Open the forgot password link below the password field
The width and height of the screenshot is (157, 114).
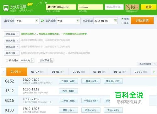click(x=83, y=11)
